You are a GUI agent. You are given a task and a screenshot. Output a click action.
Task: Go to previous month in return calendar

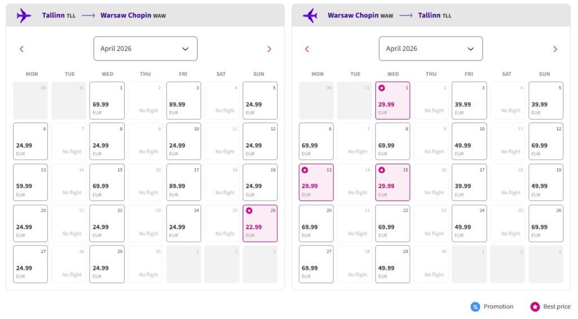coord(307,49)
